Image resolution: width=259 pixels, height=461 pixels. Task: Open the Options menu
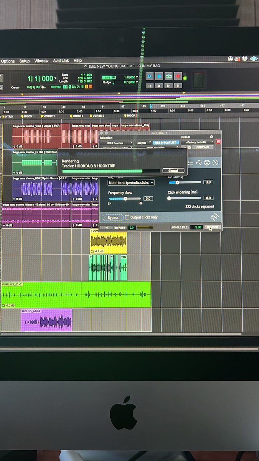[8, 61]
